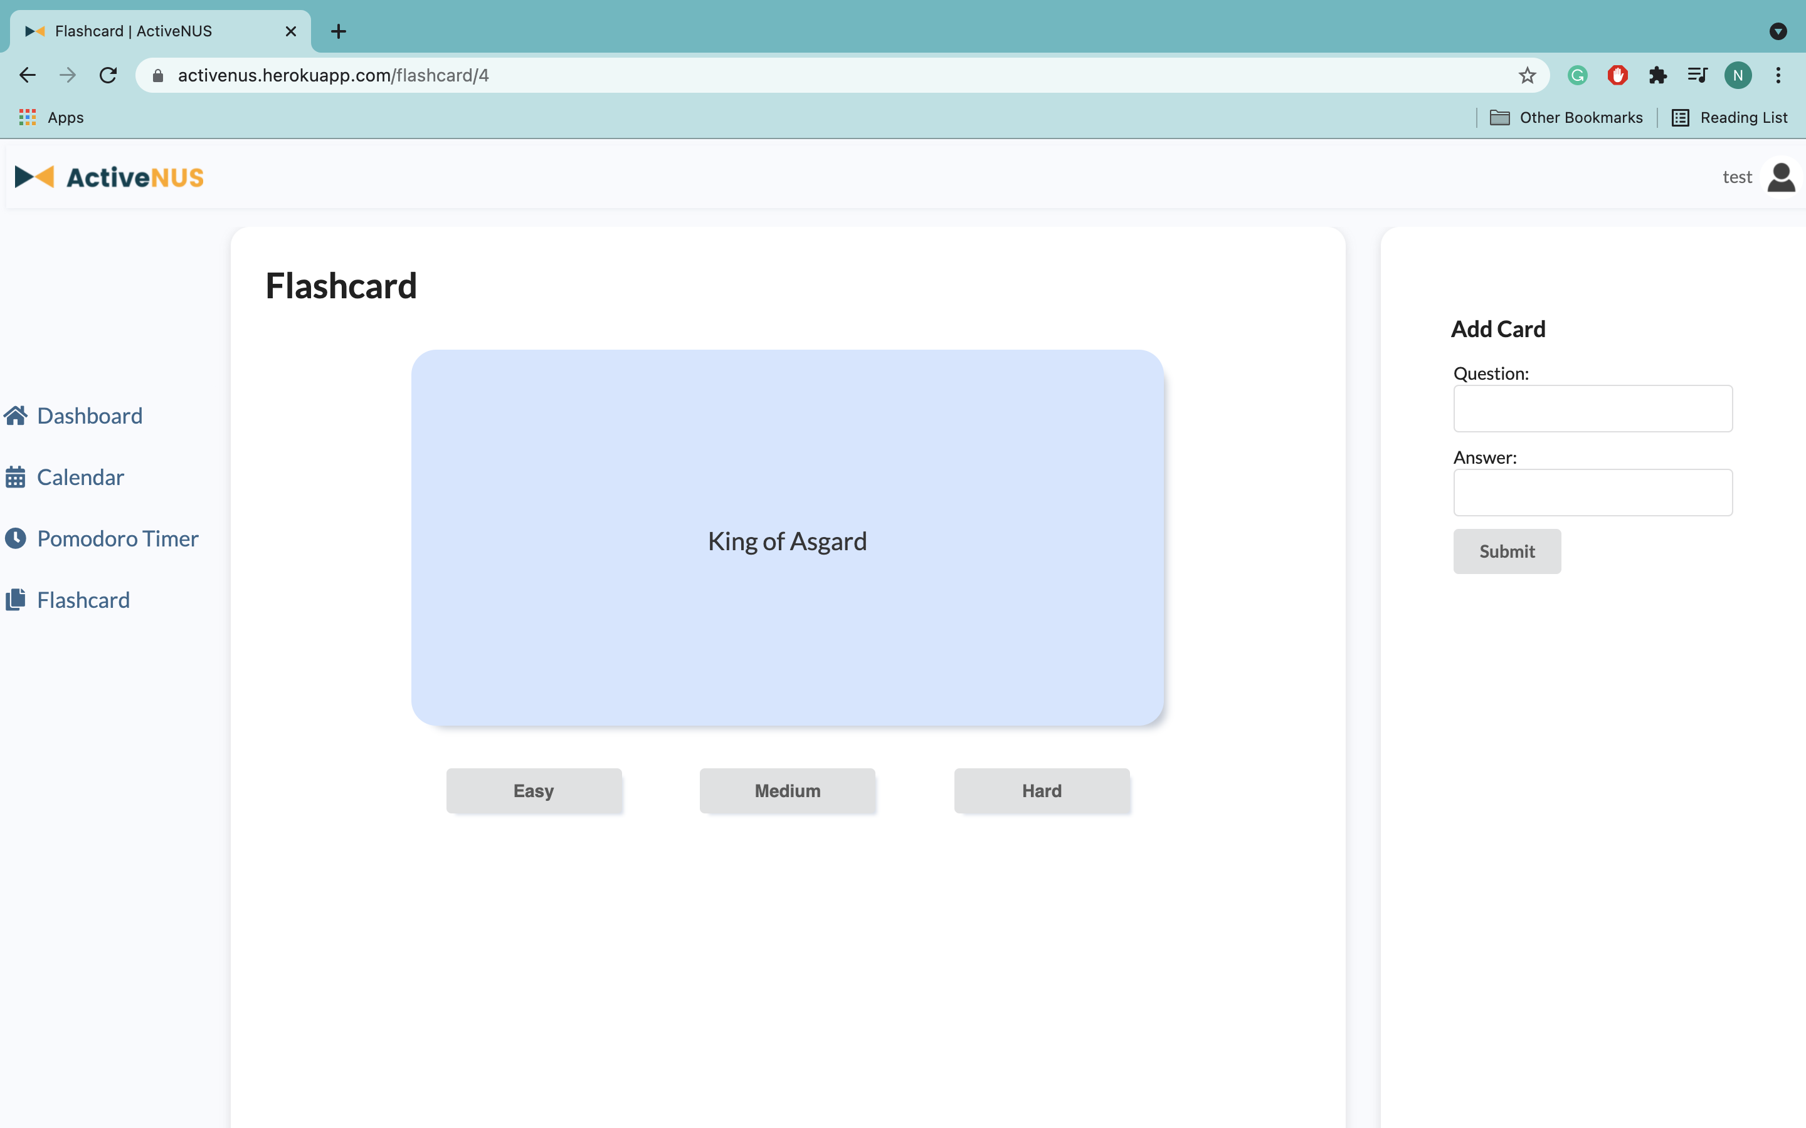Open the Reading List
The width and height of the screenshot is (1806, 1128).
point(1729,117)
